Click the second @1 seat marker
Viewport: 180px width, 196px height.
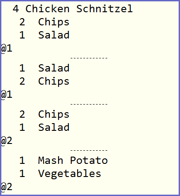click(x=7, y=95)
